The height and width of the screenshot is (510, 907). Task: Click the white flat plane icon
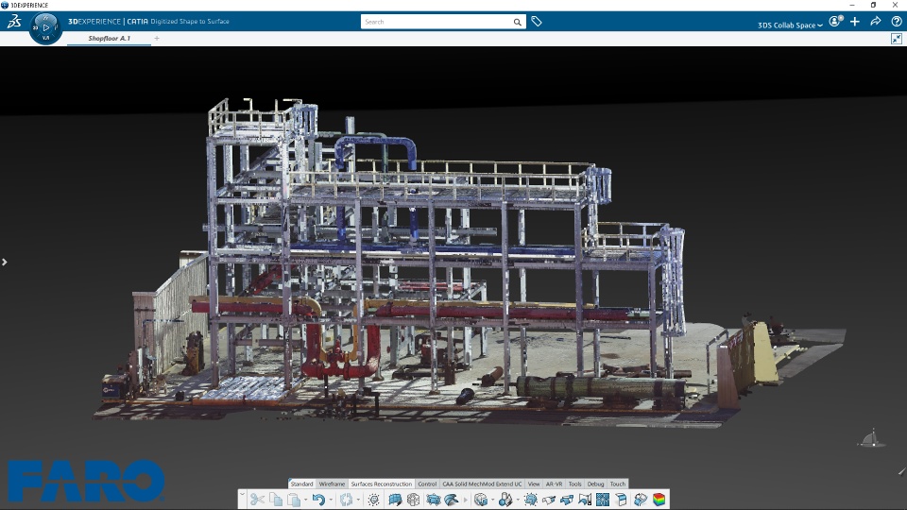pyautogui.click(x=548, y=499)
